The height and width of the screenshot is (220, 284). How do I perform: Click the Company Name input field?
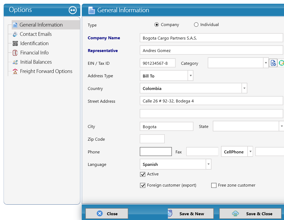[x=211, y=38]
